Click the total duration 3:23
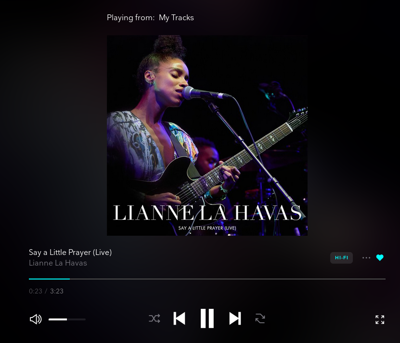 57,291
